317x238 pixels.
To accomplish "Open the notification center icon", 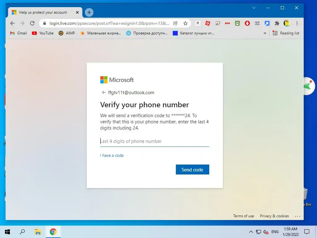I will [307, 232].
